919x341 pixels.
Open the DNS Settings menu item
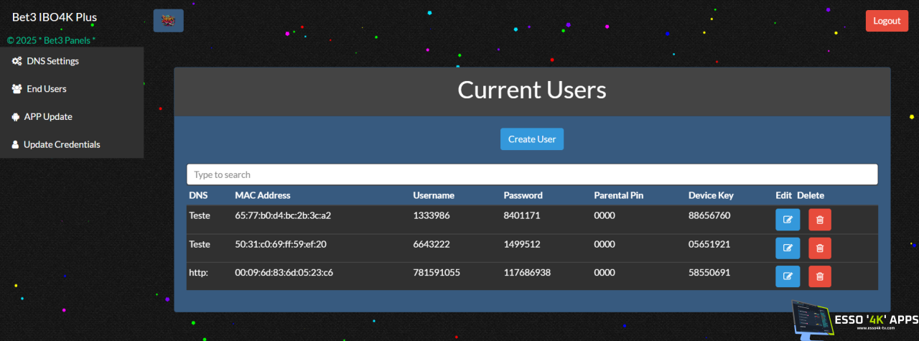52,61
